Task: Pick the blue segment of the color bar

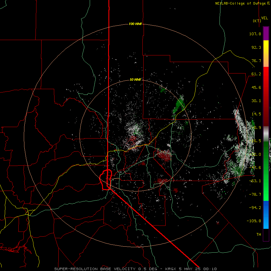Action: click(x=266, y=215)
